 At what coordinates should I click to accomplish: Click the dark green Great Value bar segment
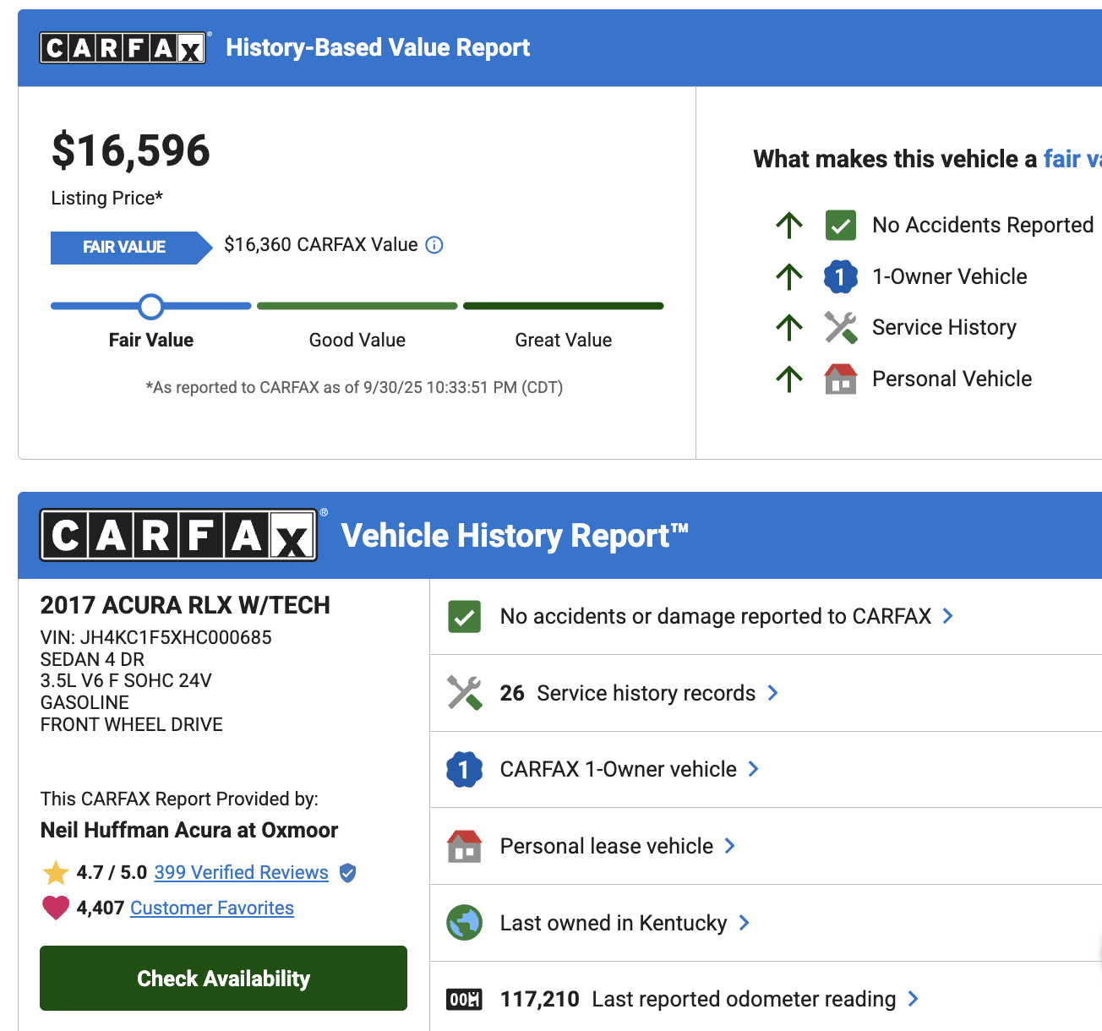pyautogui.click(x=564, y=306)
